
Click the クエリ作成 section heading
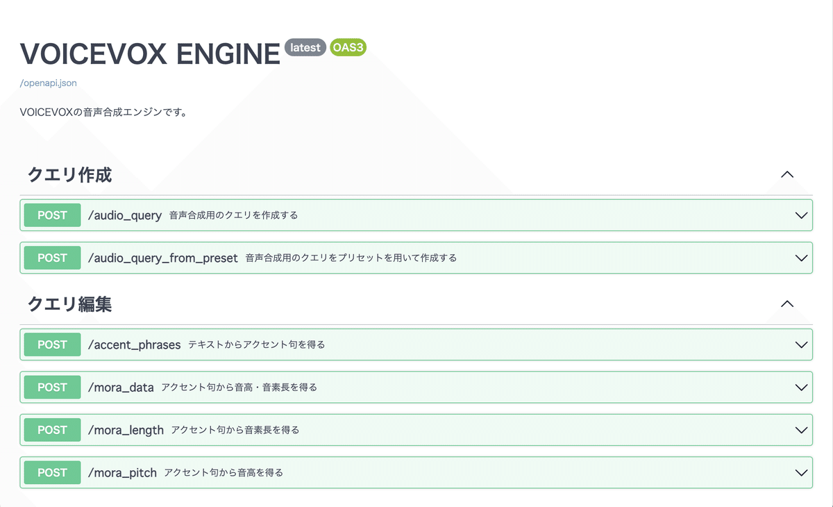[x=67, y=175]
